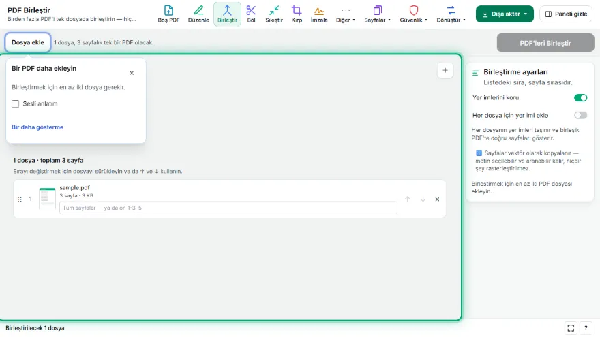Focus the page range field for sample.pdf
Screen dimensions: 600x337
[x=228, y=208]
